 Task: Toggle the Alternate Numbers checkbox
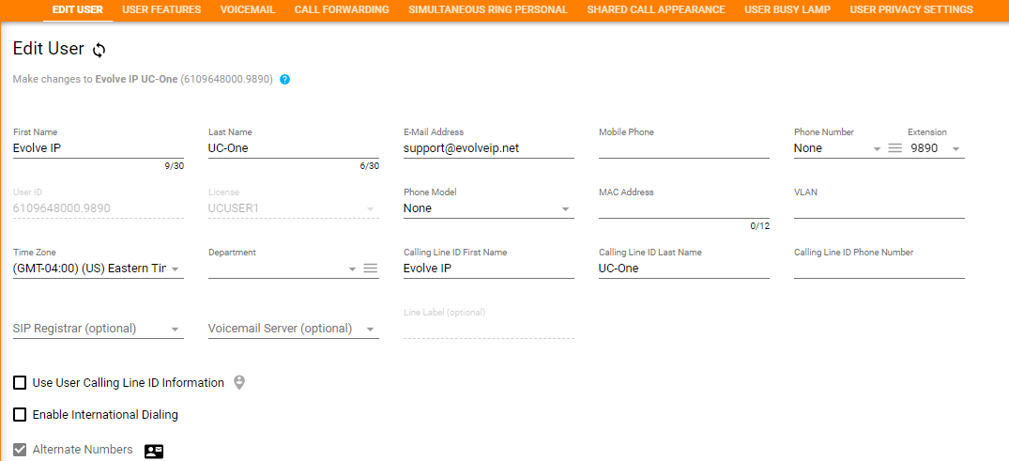point(20,450)
